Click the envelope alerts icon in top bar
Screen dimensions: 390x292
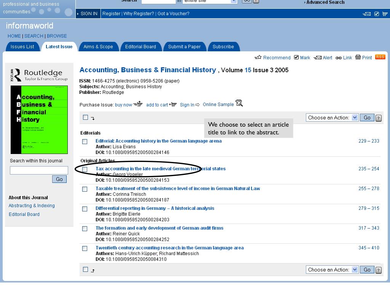(367, 14)
